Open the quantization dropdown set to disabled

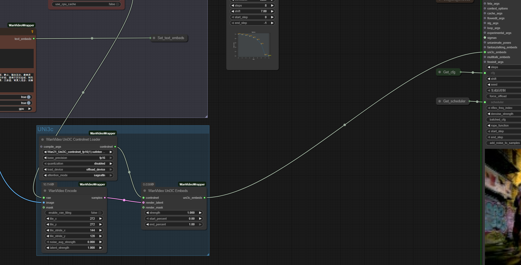tap(78, 164)
